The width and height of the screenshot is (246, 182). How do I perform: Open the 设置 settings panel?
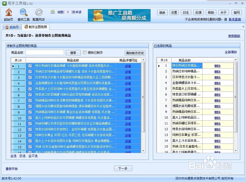[x=174, y=12]
